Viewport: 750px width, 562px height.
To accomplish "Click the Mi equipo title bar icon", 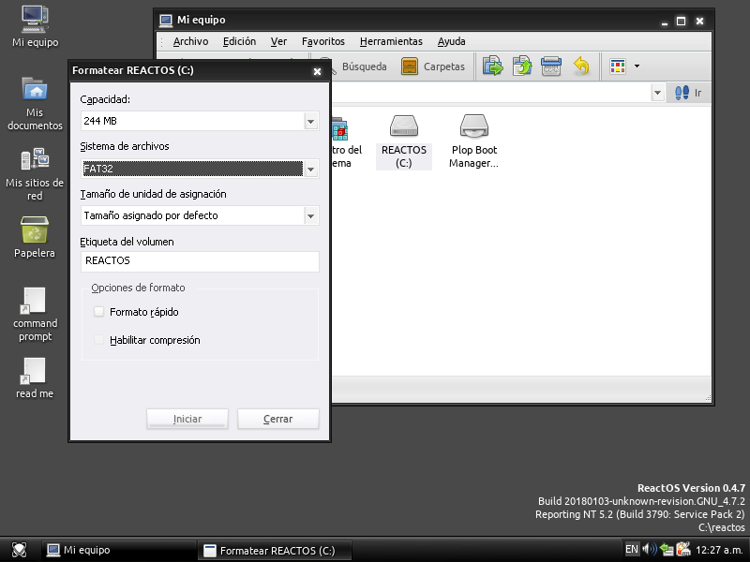I will [x=166, y=21].
